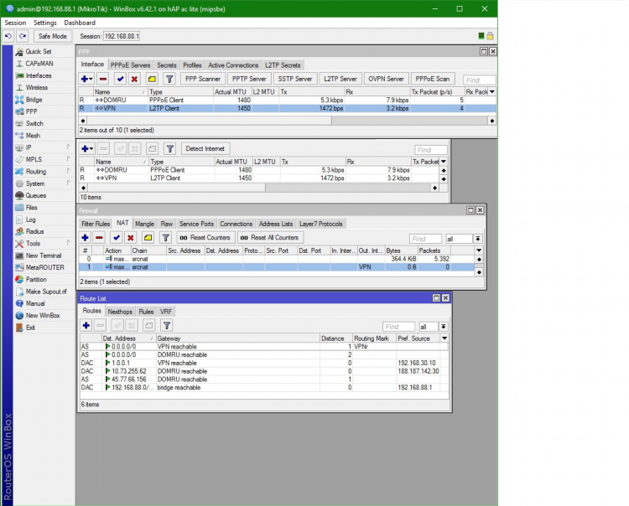Click the Undo arrow icon

pos(8,36)
